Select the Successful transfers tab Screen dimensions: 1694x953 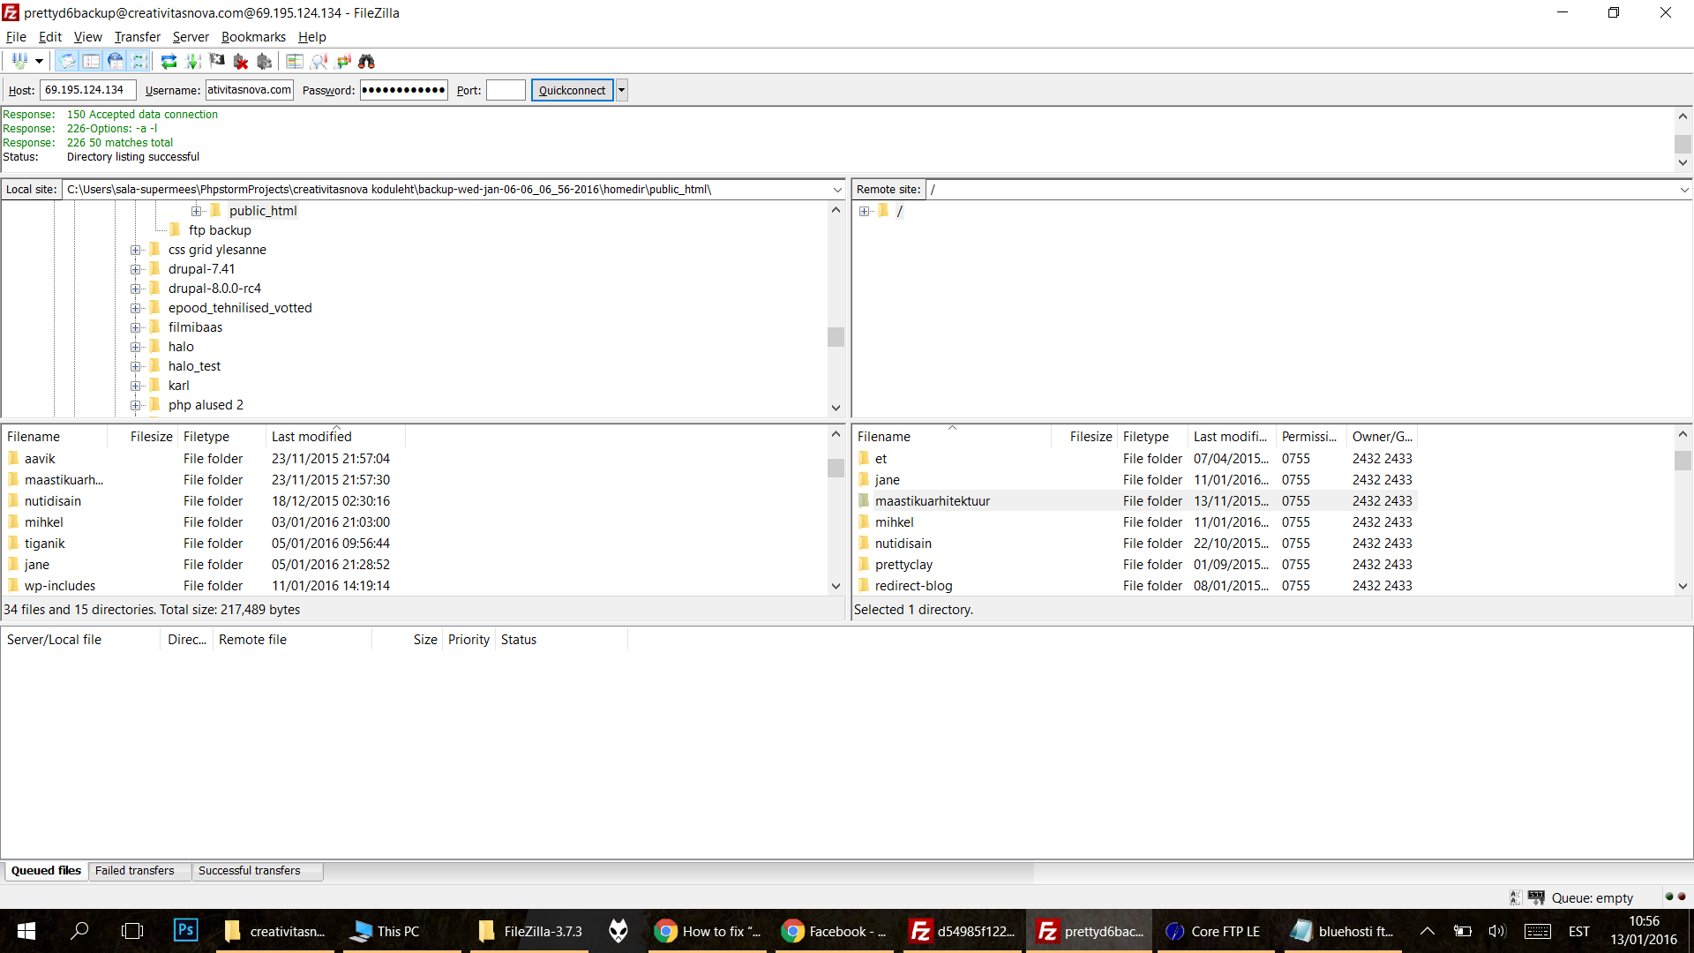point(249,870)
